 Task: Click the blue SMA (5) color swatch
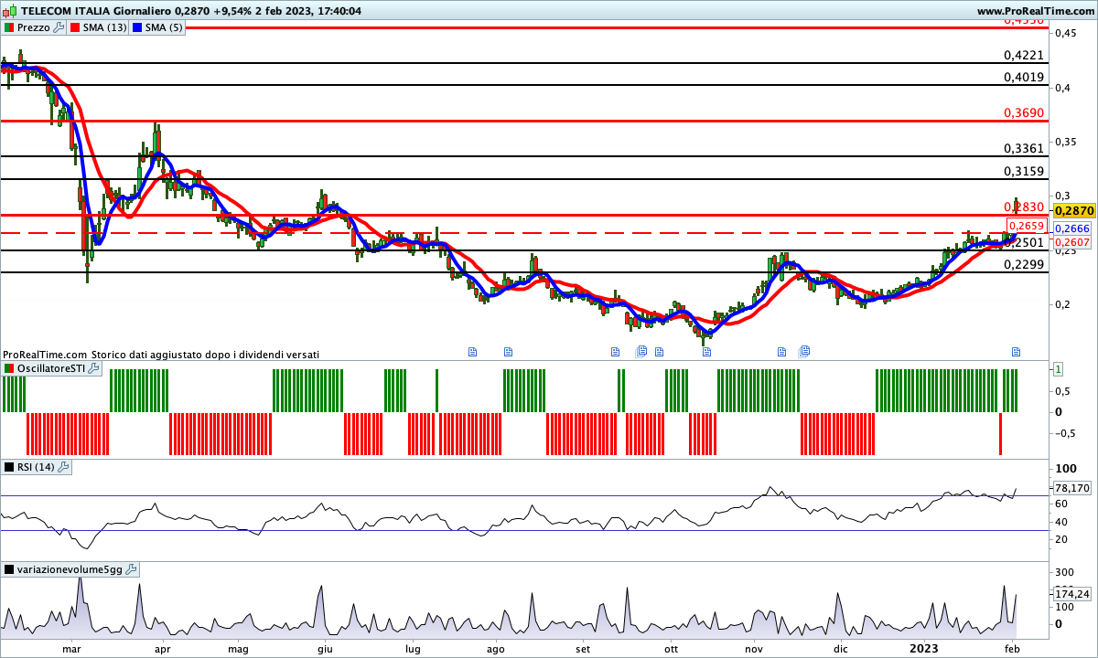tap(138, 27)
